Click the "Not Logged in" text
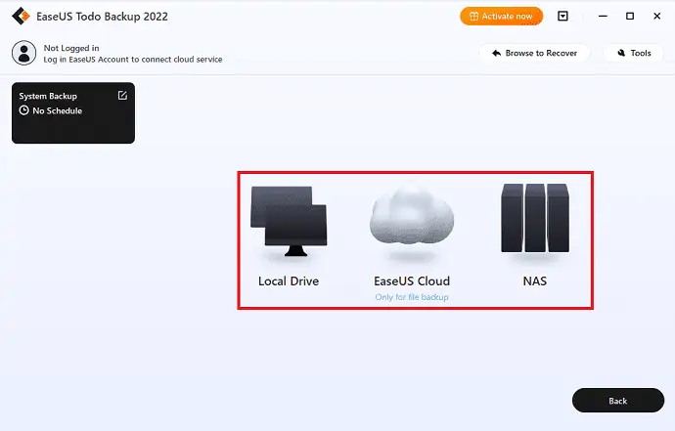The width and height of the screenshot is (675, 431). [x=71, y=48]
